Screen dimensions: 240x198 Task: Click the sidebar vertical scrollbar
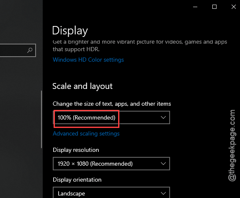point(41,119)
